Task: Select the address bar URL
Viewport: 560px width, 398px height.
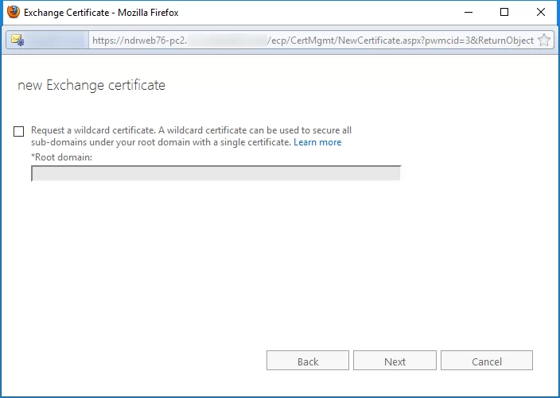Action: pyautogui.click(x=313, y=41)
